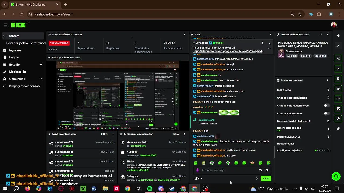The image size is (344, 193).
Task: Click the external link icon for Moderación con IA
Action: (x=328, y=121)
